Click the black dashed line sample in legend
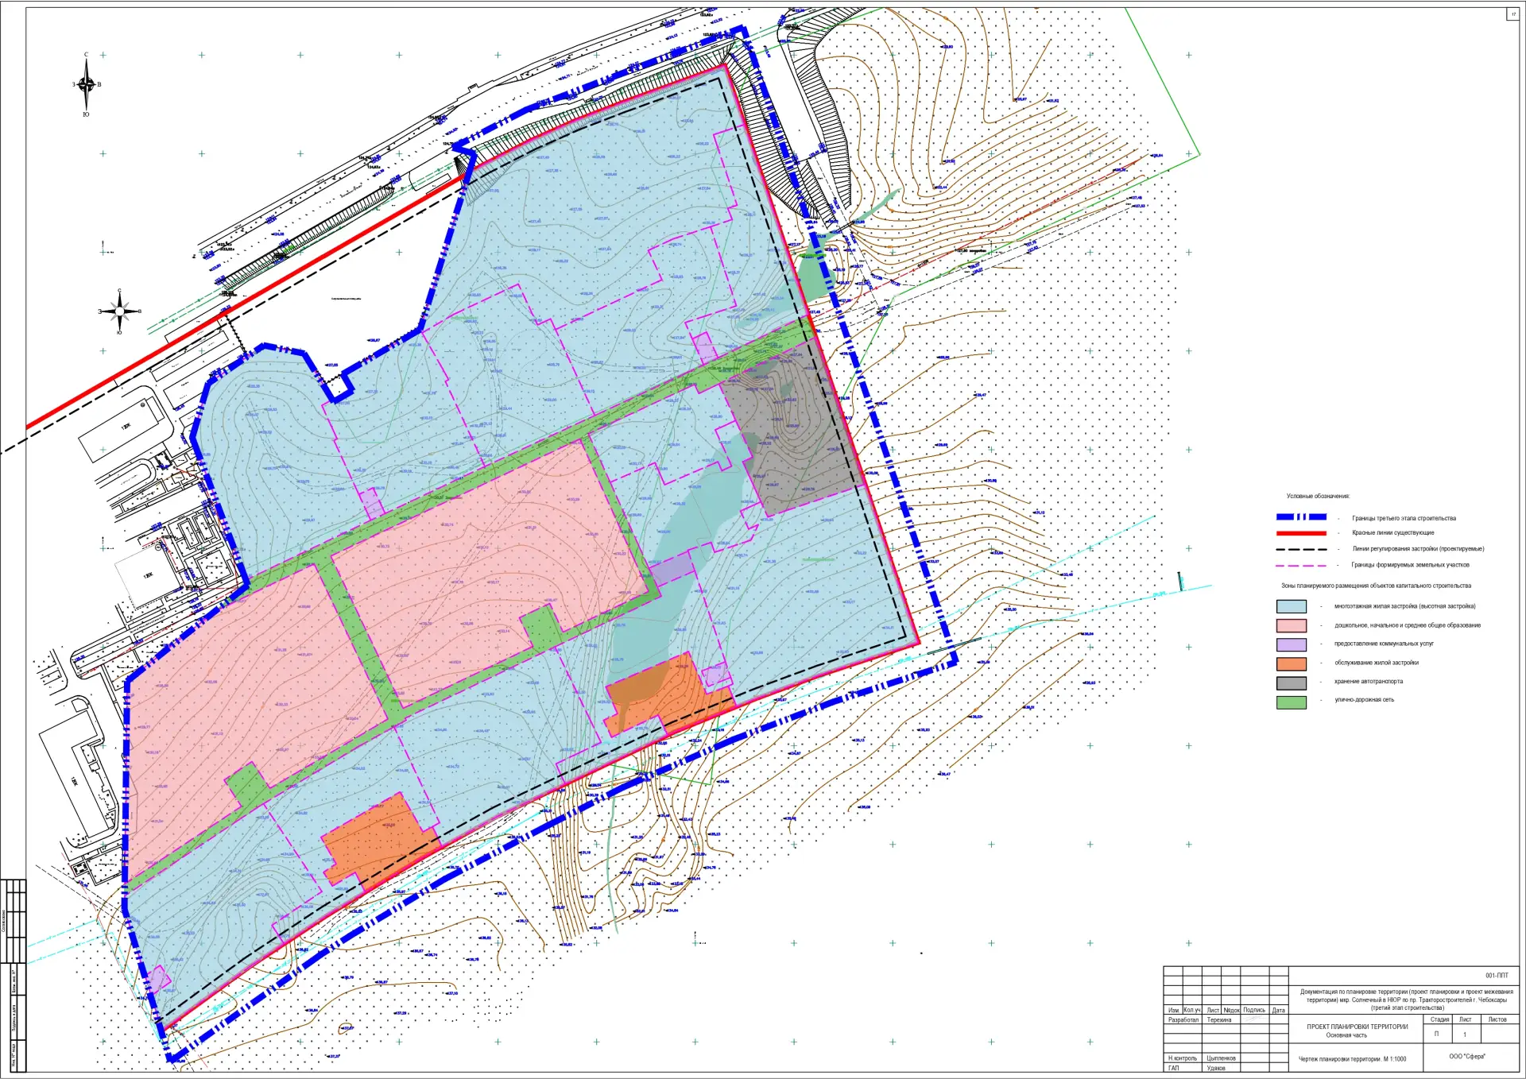 pyautogui.click(x=1301, y=549)
